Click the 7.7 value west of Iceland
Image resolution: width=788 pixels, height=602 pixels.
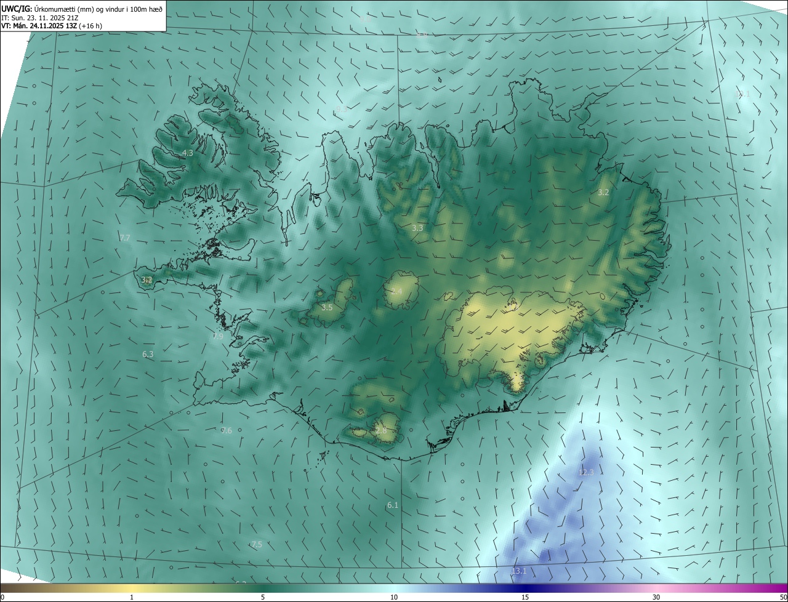pos(125,238)
